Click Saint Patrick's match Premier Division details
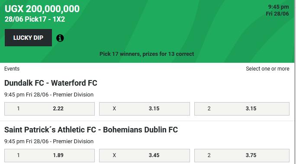 click(49, 141)
